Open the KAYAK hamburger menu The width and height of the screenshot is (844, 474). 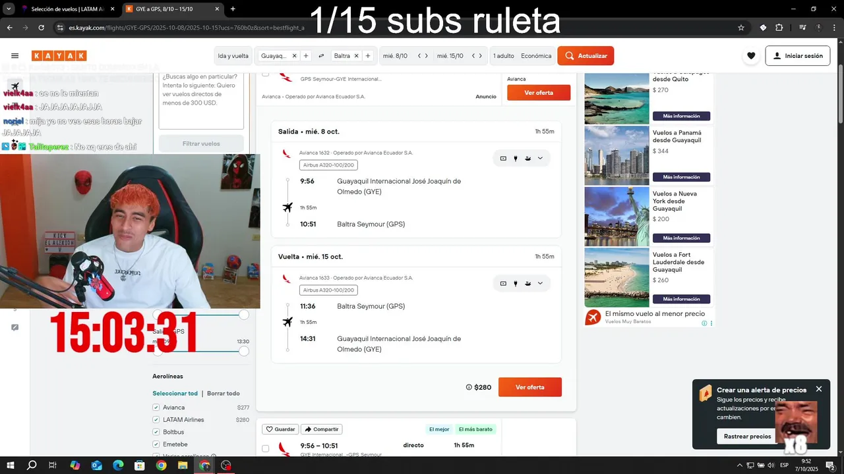[15, 56]
